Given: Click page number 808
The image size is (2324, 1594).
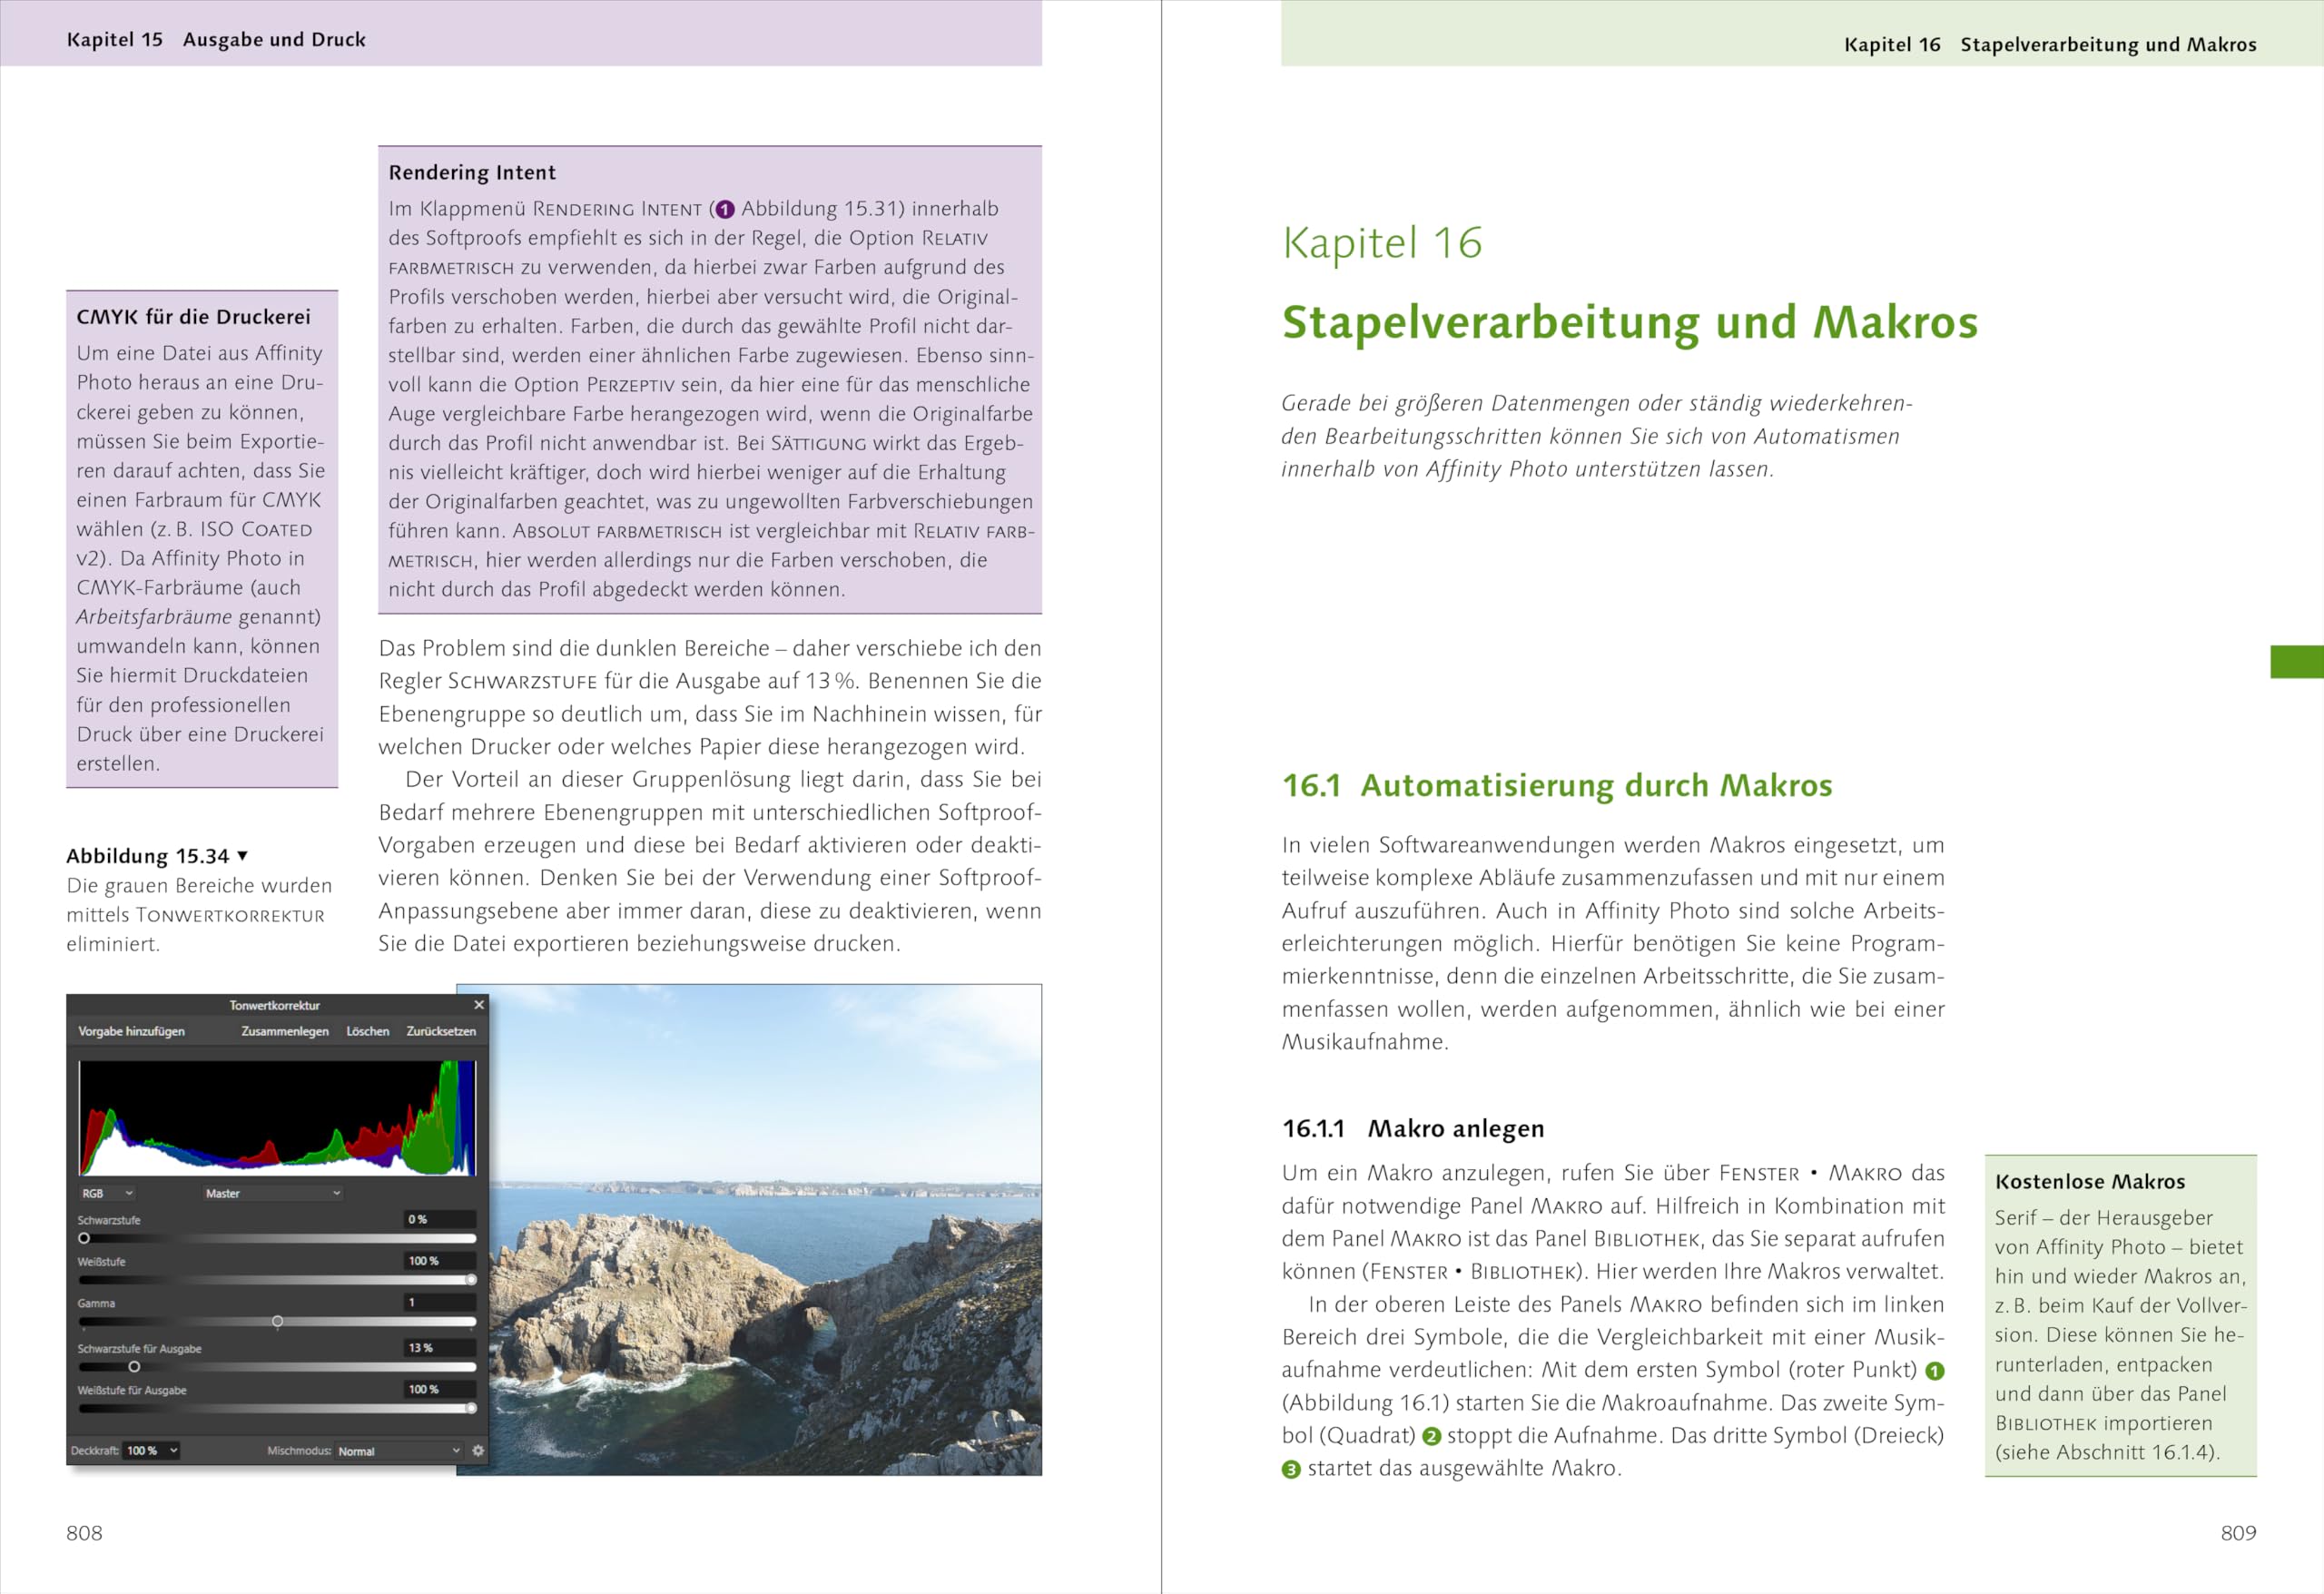Looking at the screenshot, I should (x=84, y=1533).
